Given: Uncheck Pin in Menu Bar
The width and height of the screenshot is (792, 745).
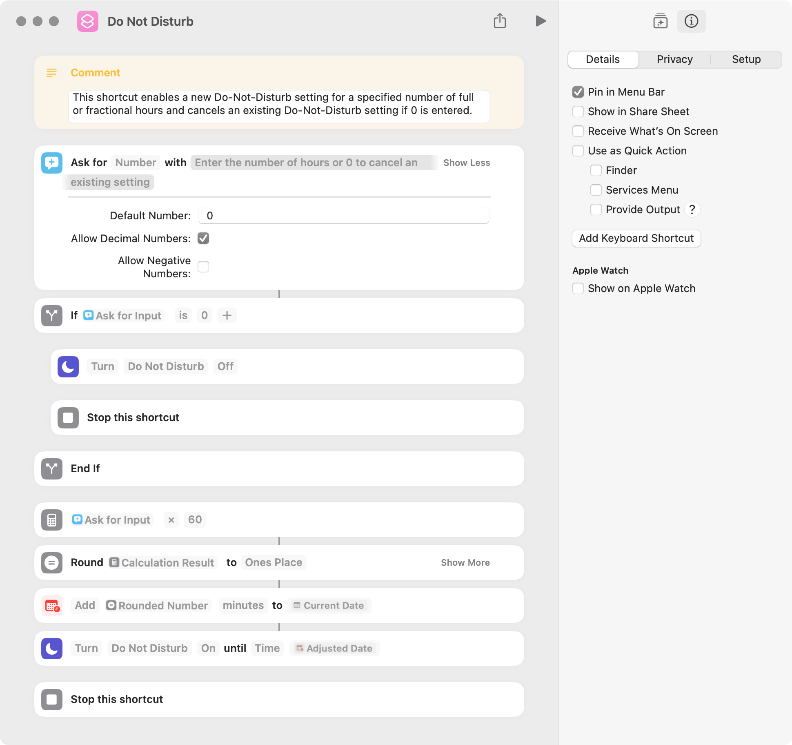Looking at the screenshot, I should (578, 92).
